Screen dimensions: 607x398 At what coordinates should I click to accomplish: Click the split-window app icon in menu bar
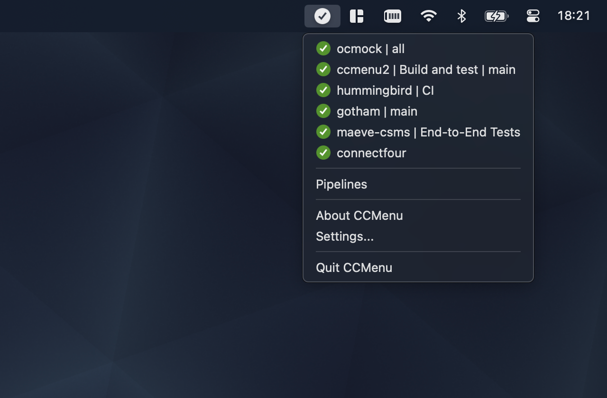tap(356, 16)
